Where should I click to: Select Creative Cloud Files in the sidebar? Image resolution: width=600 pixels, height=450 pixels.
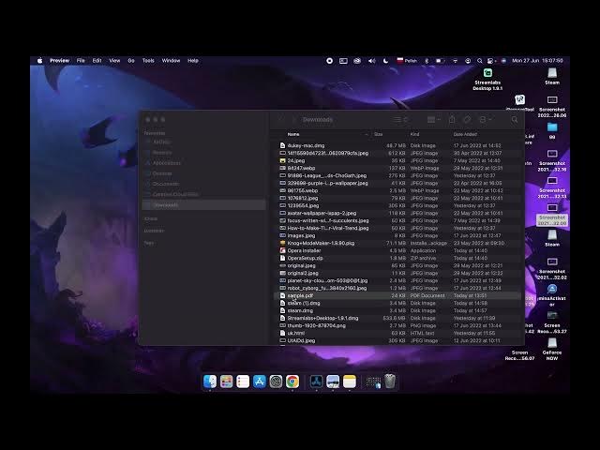175,194
